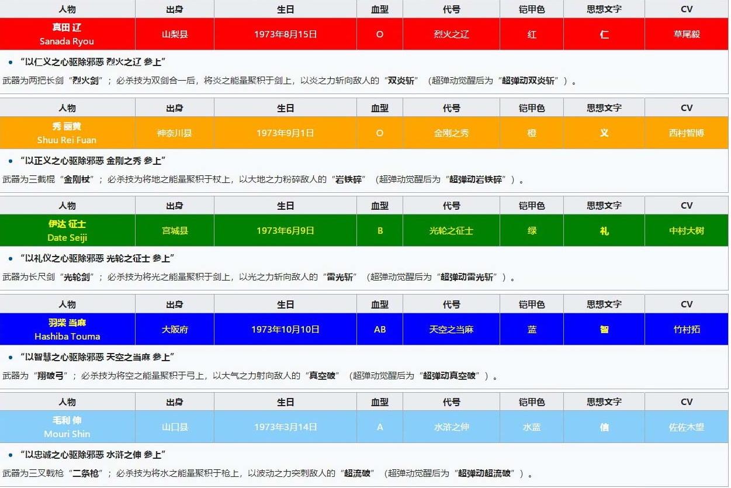Screen dimensions: 731x488
Task: Select the armor color cell 红
Action: (532, 34)
